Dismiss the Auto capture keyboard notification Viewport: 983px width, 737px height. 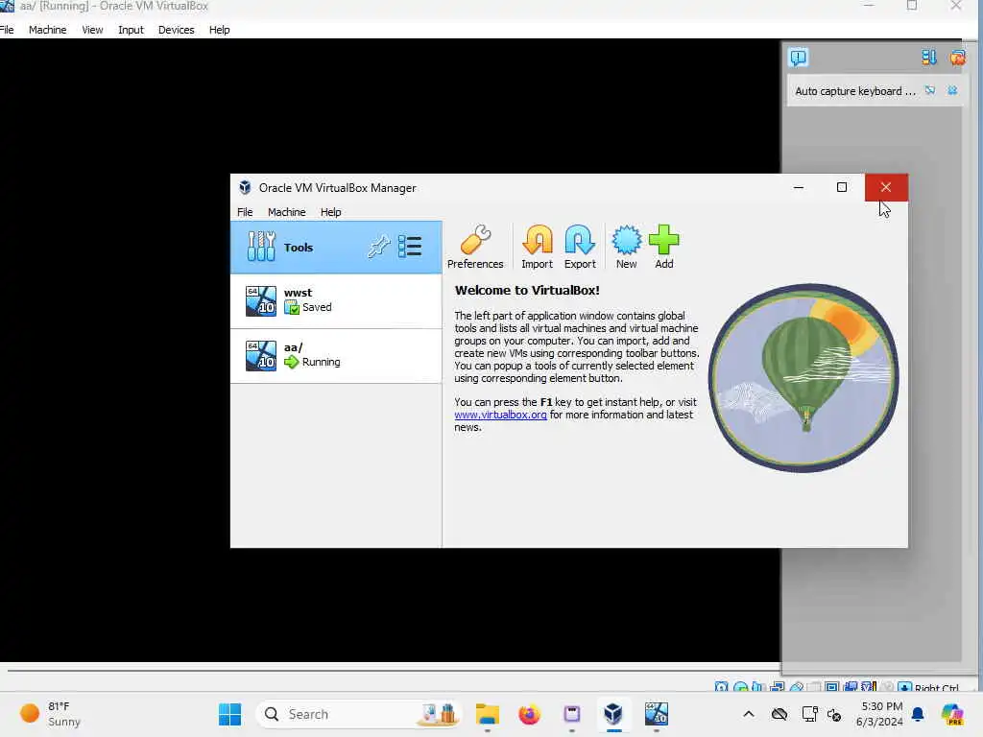pos(952,90)
